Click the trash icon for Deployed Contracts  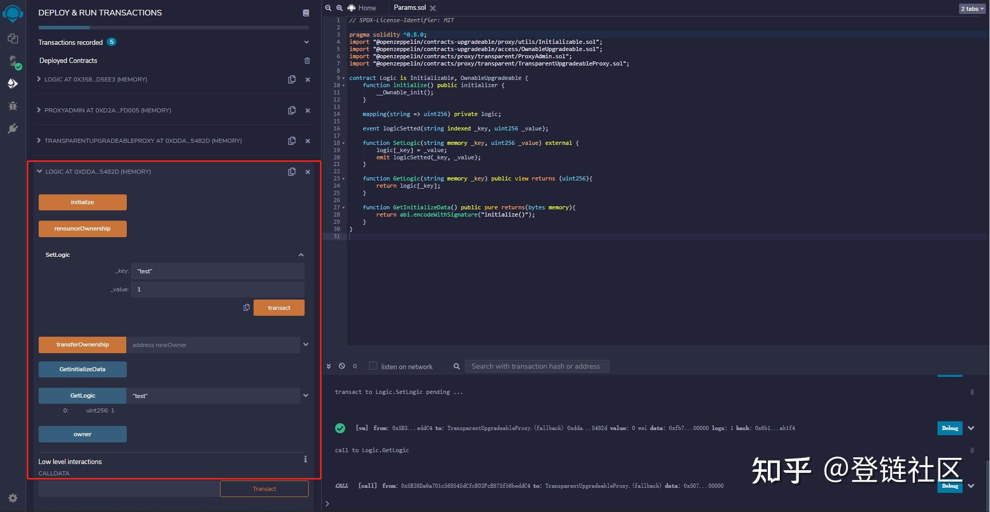(307, 61)
